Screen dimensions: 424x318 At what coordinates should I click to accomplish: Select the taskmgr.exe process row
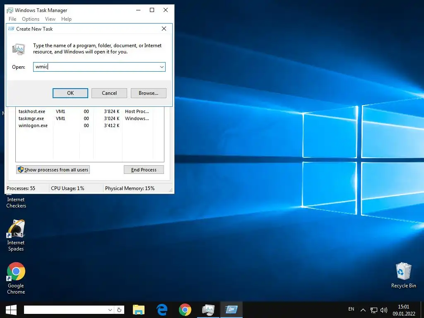89,118
